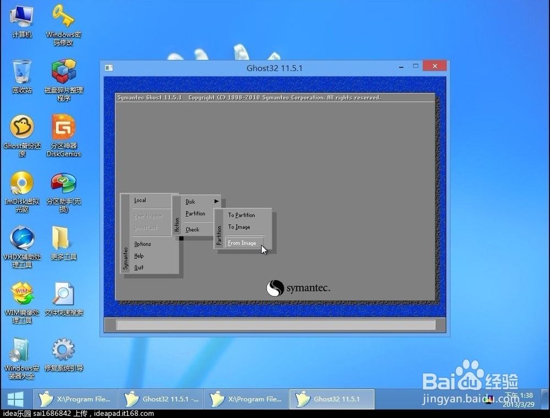Image resolution: width=550 pixels, height=418 pixels.
Task: Click the Ghost32 11.5.1 title bar text
Action: pos(274,68)
